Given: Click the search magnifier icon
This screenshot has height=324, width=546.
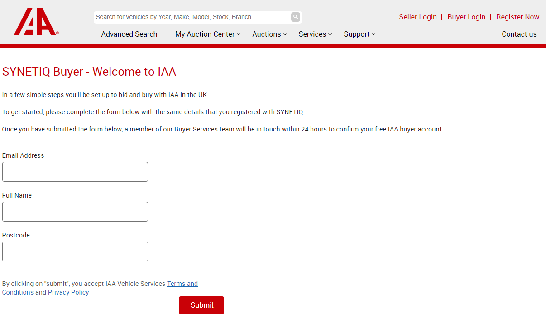Looking at the screenshot, I should (x=295, y=17).
